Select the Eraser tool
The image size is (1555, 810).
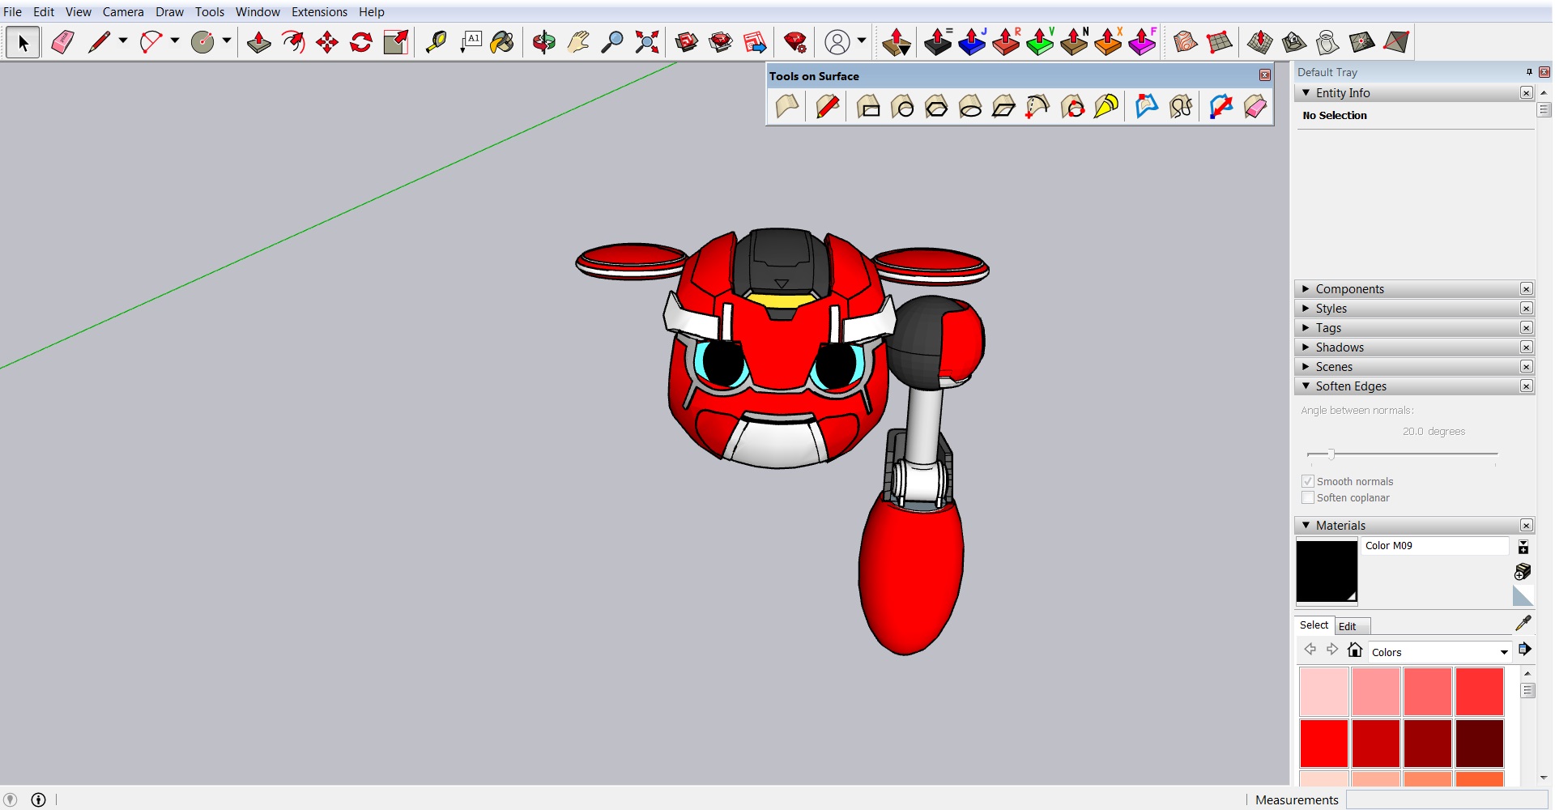(62, 42)
